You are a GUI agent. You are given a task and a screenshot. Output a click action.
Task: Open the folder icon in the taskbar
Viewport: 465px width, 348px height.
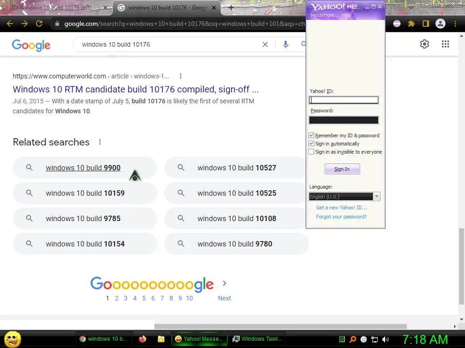[x=161, y=339]
